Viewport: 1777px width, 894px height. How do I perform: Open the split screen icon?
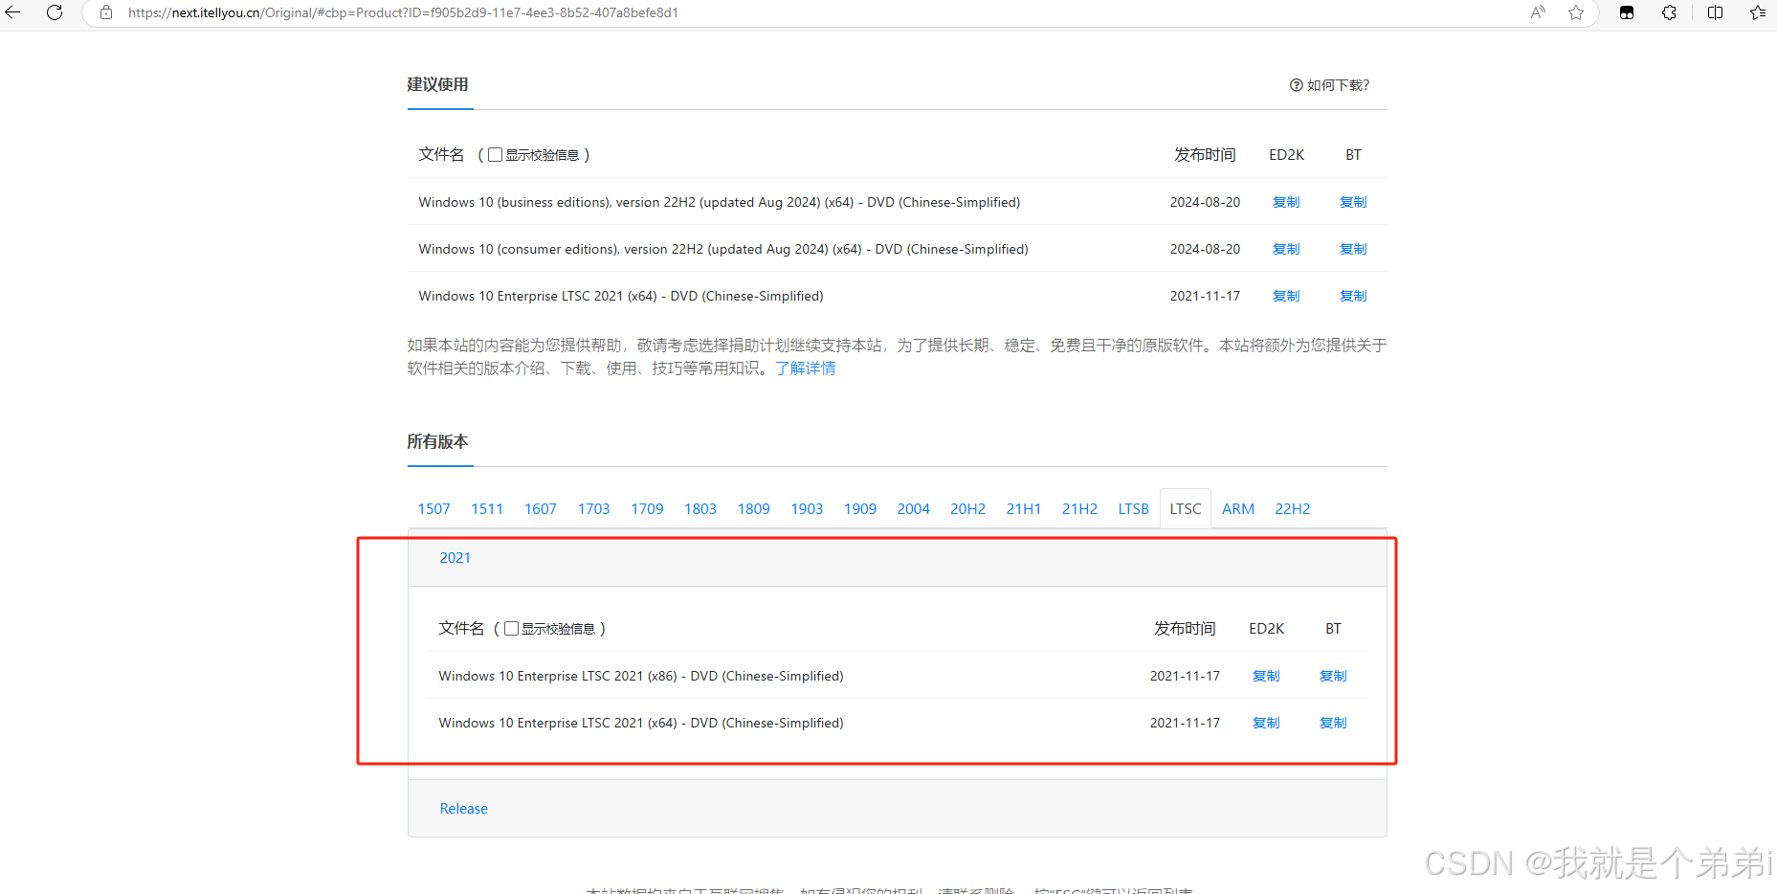(1715, 12)
